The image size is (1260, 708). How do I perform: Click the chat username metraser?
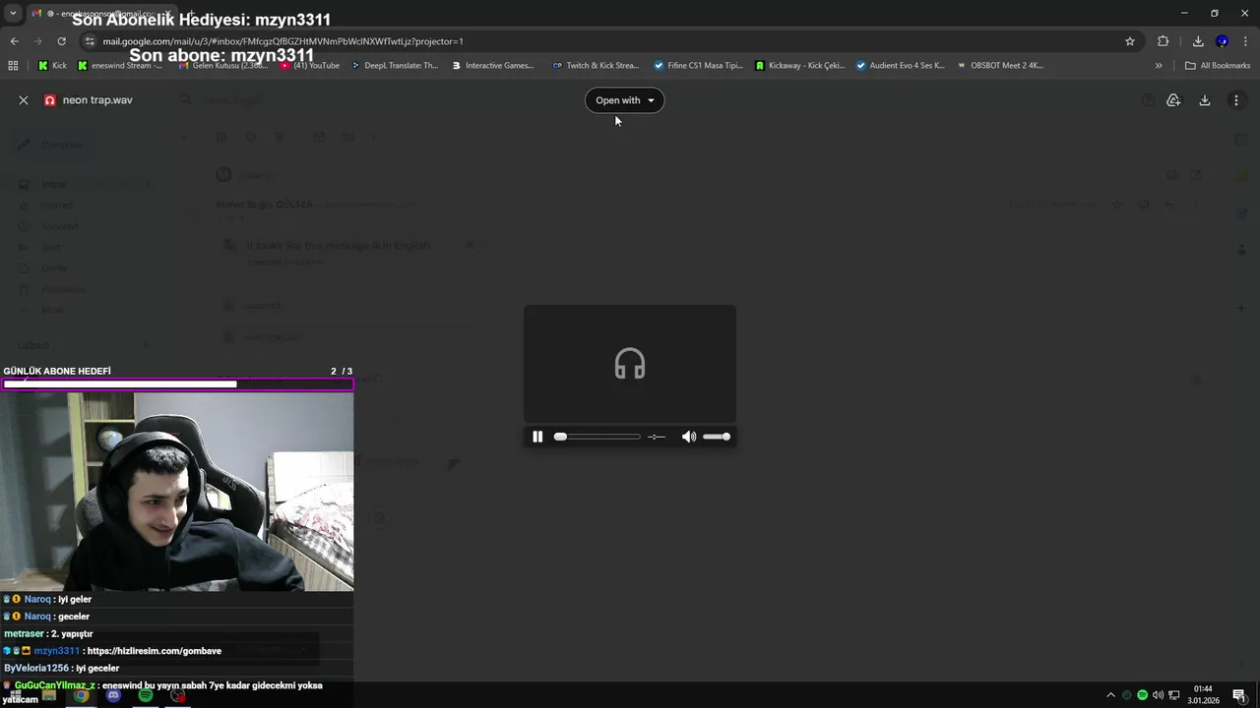coord(24,634)
